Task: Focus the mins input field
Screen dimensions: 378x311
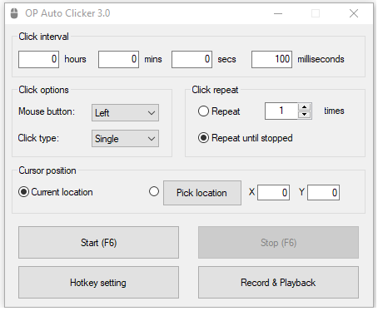Action: point(118,59)
